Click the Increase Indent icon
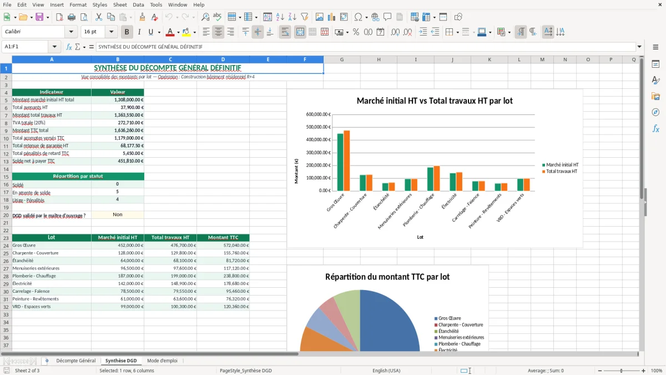 423,32
